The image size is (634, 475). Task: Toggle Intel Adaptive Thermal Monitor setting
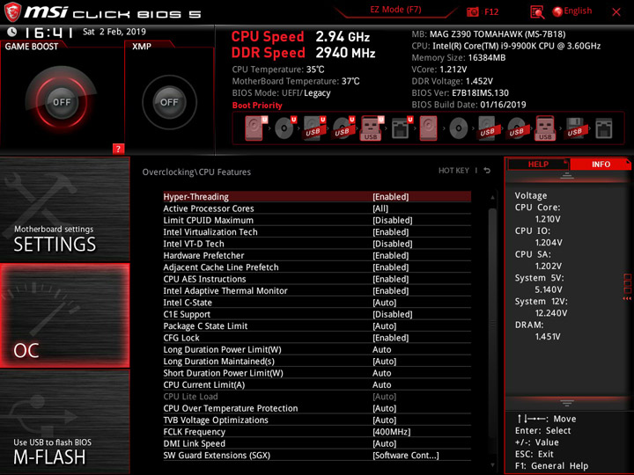[x=317, y=290]
